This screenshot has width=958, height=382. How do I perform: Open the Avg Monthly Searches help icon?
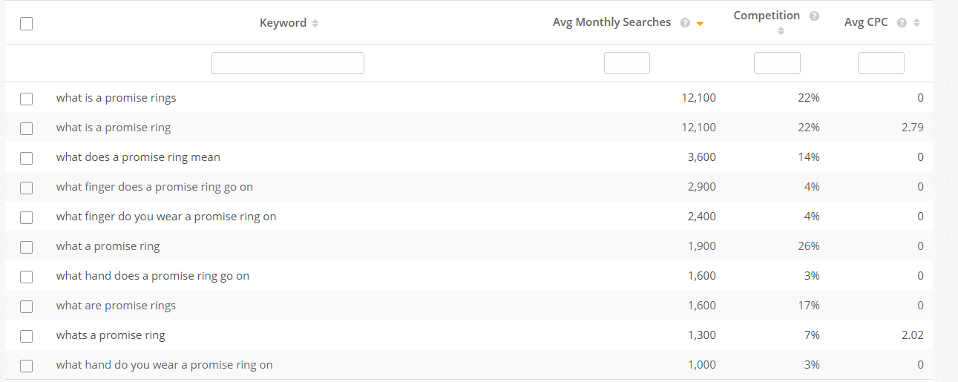click(x=685, y=23)
